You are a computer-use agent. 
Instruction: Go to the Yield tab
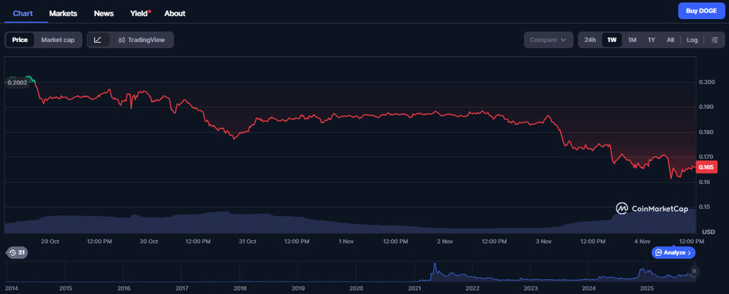(x=140, y=13)
